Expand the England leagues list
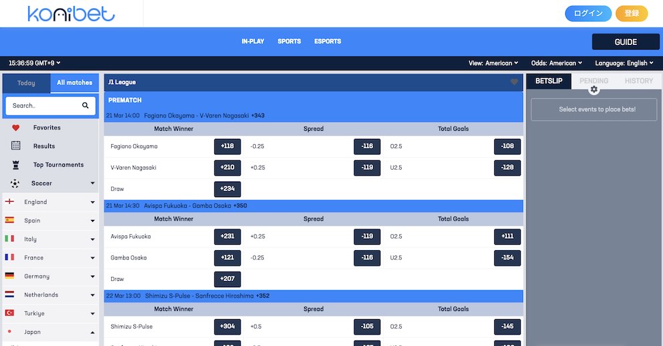The image size is (663, 346). 92,202
